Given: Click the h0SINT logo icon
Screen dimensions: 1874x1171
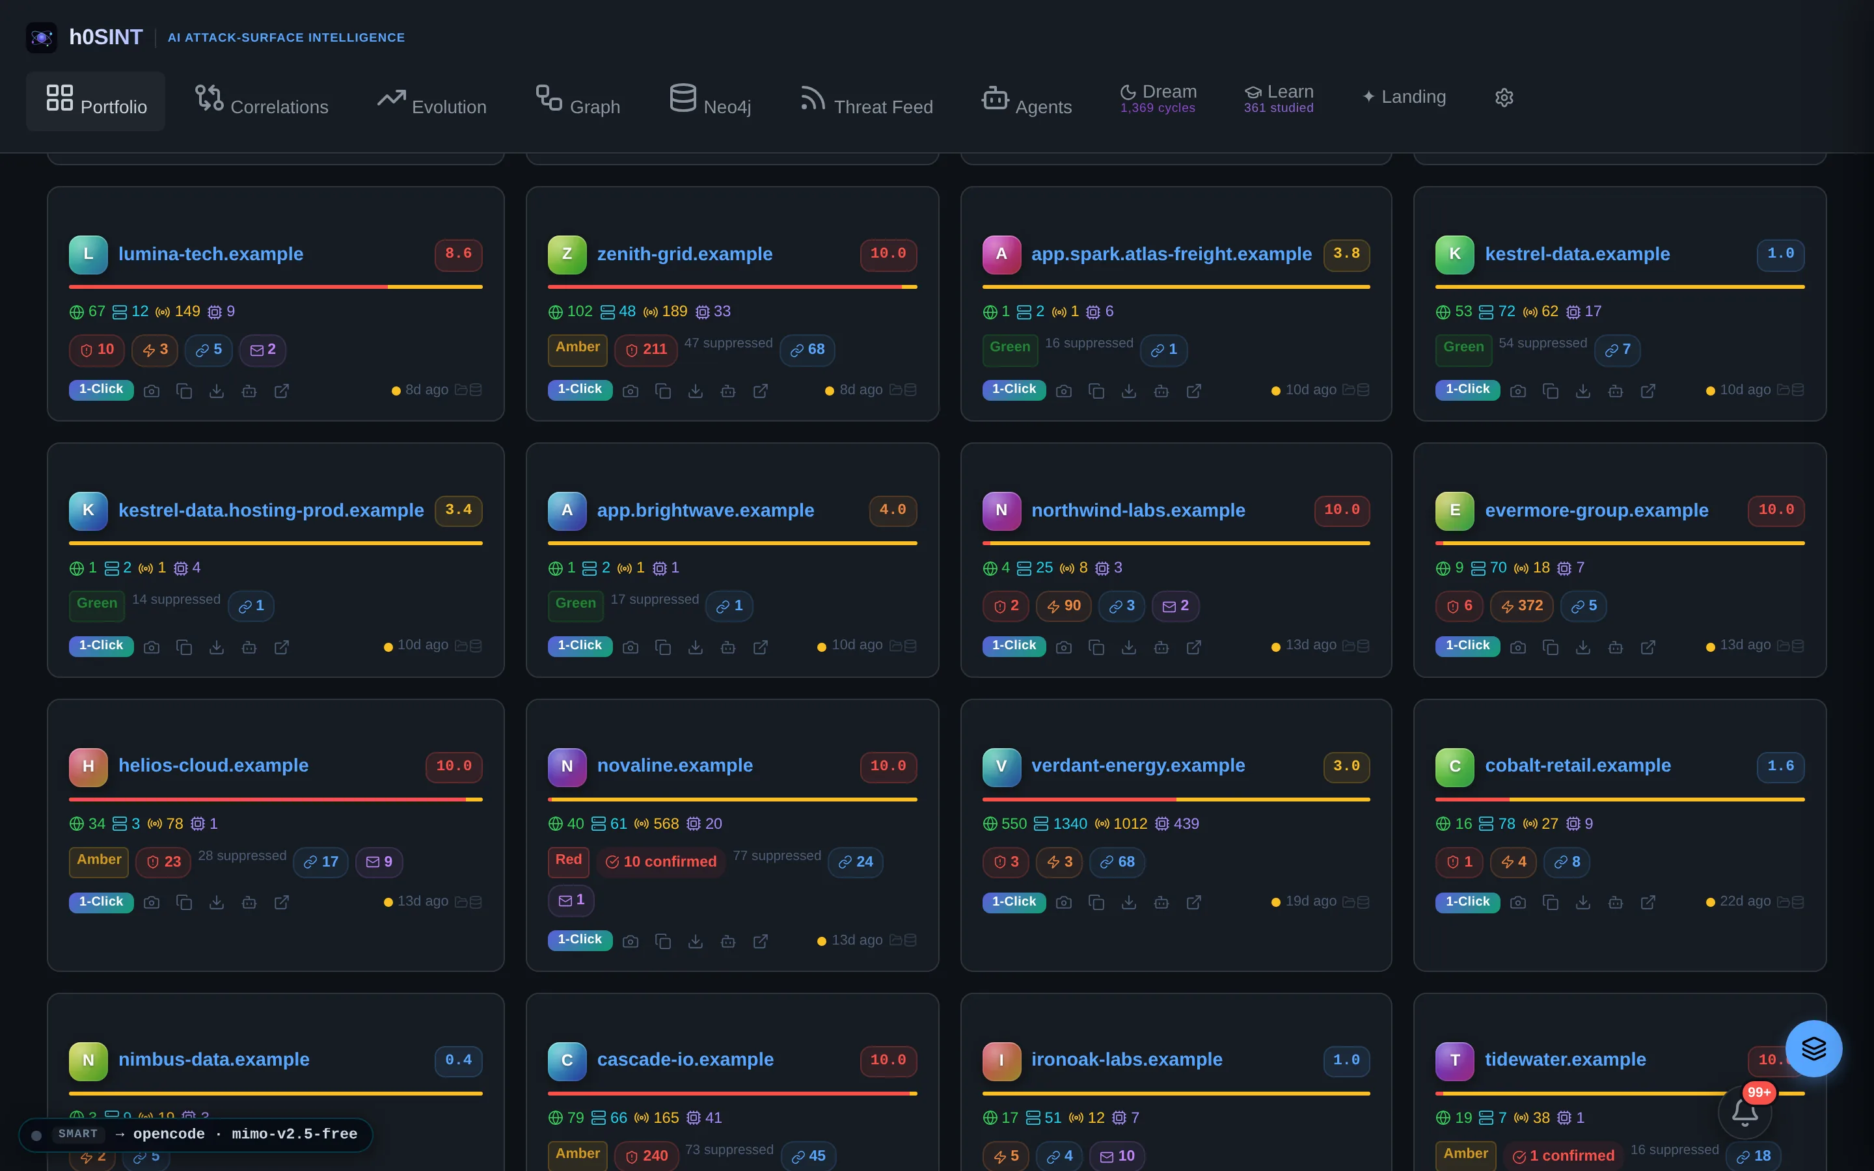Looking at the screenshot, I should tap(42, 37).
